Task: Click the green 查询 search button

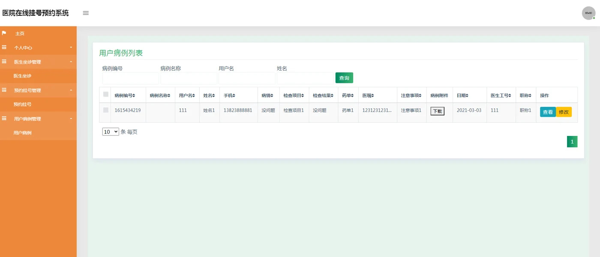Action: (x=344, y=78)
